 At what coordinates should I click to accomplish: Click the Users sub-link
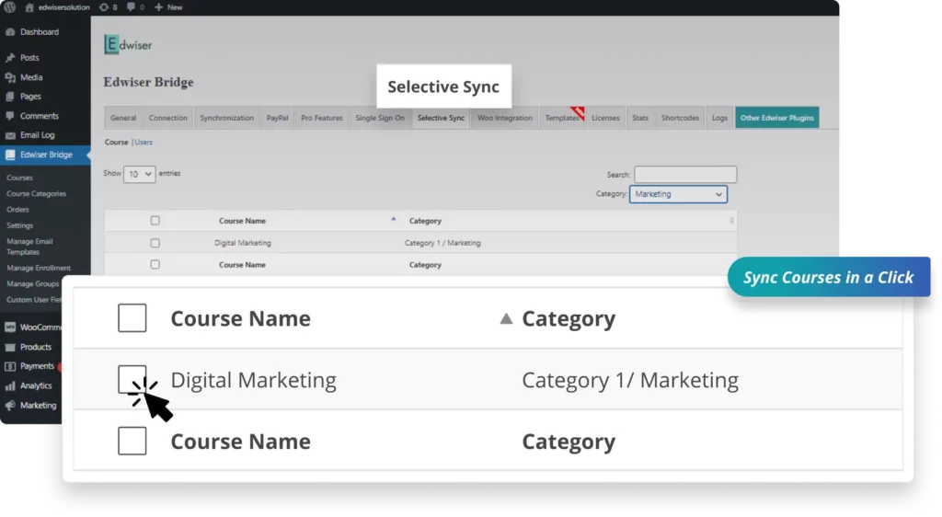(144, 143)
